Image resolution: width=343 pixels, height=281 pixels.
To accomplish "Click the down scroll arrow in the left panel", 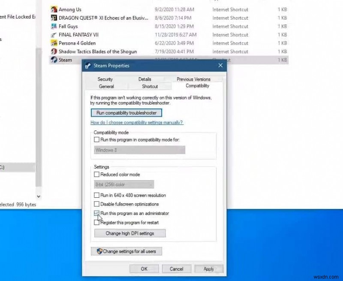I will point(39,196).
